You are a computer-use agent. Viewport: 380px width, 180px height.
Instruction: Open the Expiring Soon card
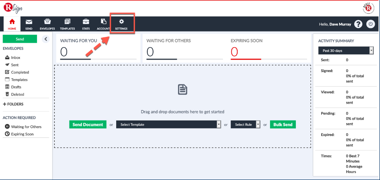point(269,48)
